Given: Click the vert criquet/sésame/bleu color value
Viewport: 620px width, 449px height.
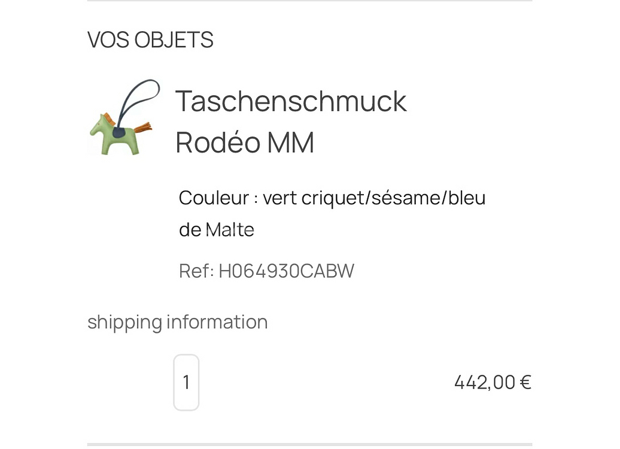Looking at the screenshot, I should click(x=374, y=198).
